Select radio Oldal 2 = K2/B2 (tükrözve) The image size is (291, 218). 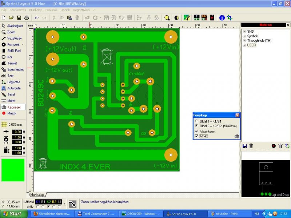point(196,126)
